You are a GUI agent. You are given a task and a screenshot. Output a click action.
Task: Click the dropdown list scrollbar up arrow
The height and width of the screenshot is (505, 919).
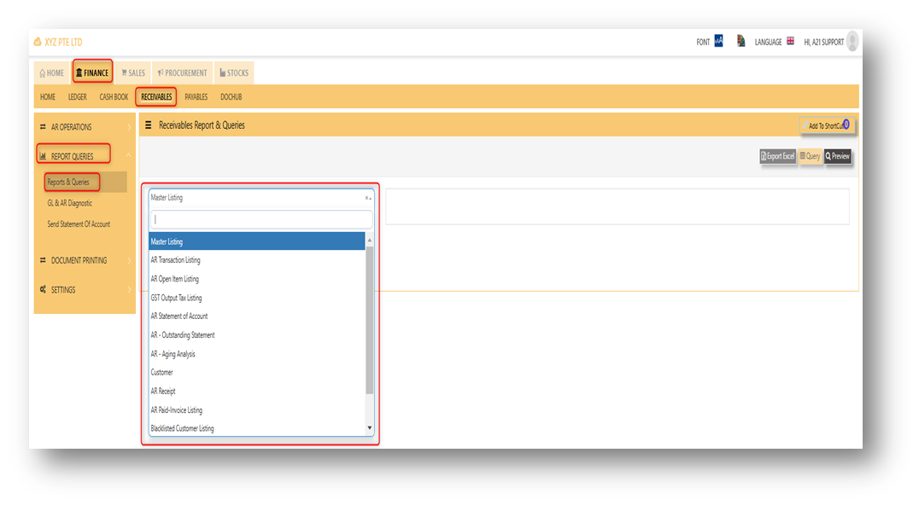click(x=369, y=240)
